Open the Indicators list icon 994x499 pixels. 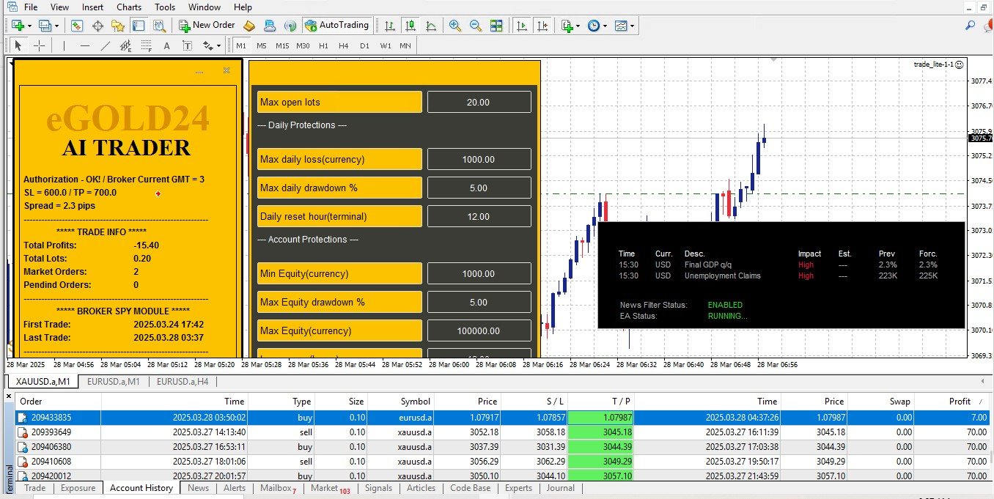(x=567, y=25)
